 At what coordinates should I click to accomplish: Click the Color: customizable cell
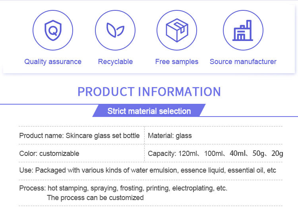(49, 154)
